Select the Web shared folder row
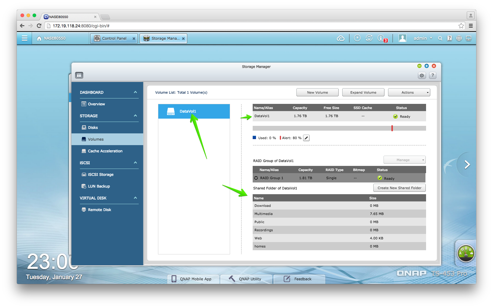 339,238
